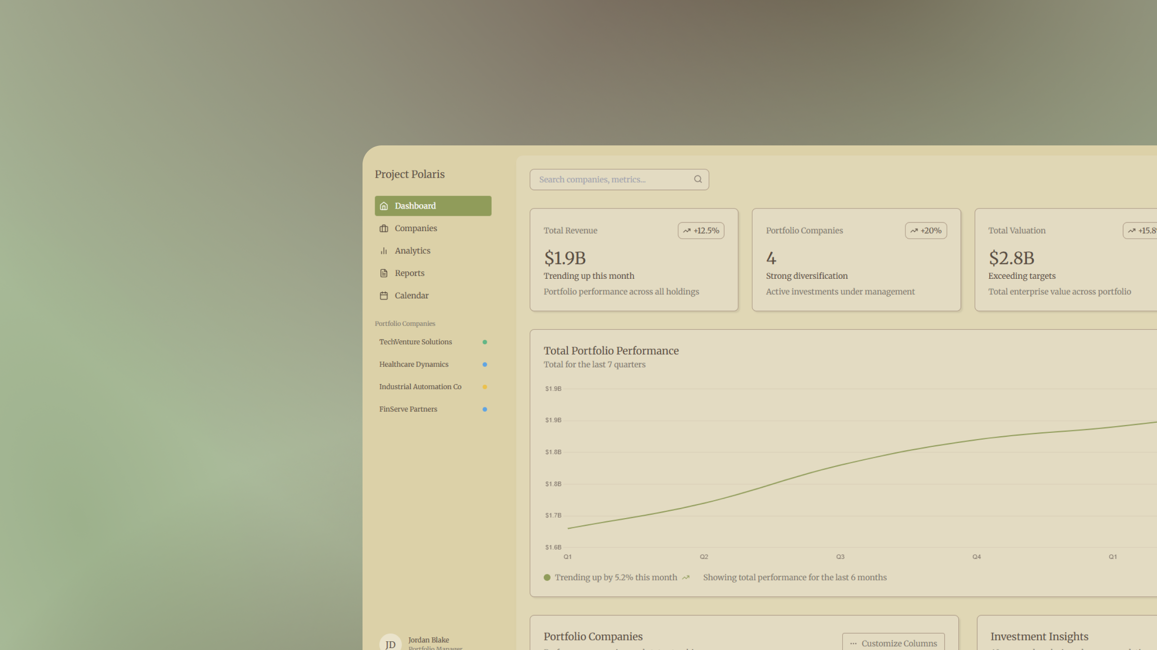This screenshot has width=1157, height=650.
Task: Click the trending arrow on +12.5% badge
Action: point(686,231)
